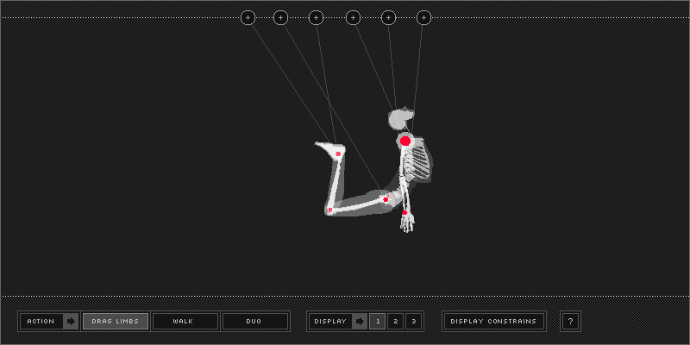Click the red hip joint with crosshair

[386, 199]
